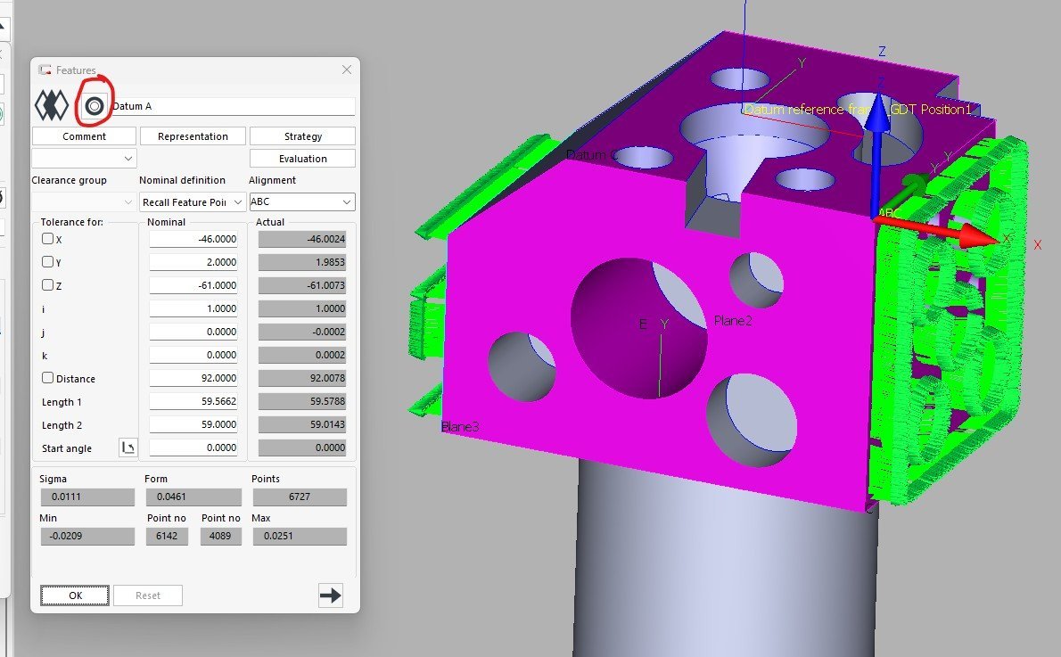Screen dimensions: 1061x657
Task: Enable the X tolerance checkbox
Action: tap(48, 239)
